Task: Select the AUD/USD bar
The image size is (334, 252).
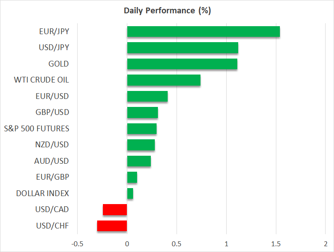Action: tap(139, 161)
